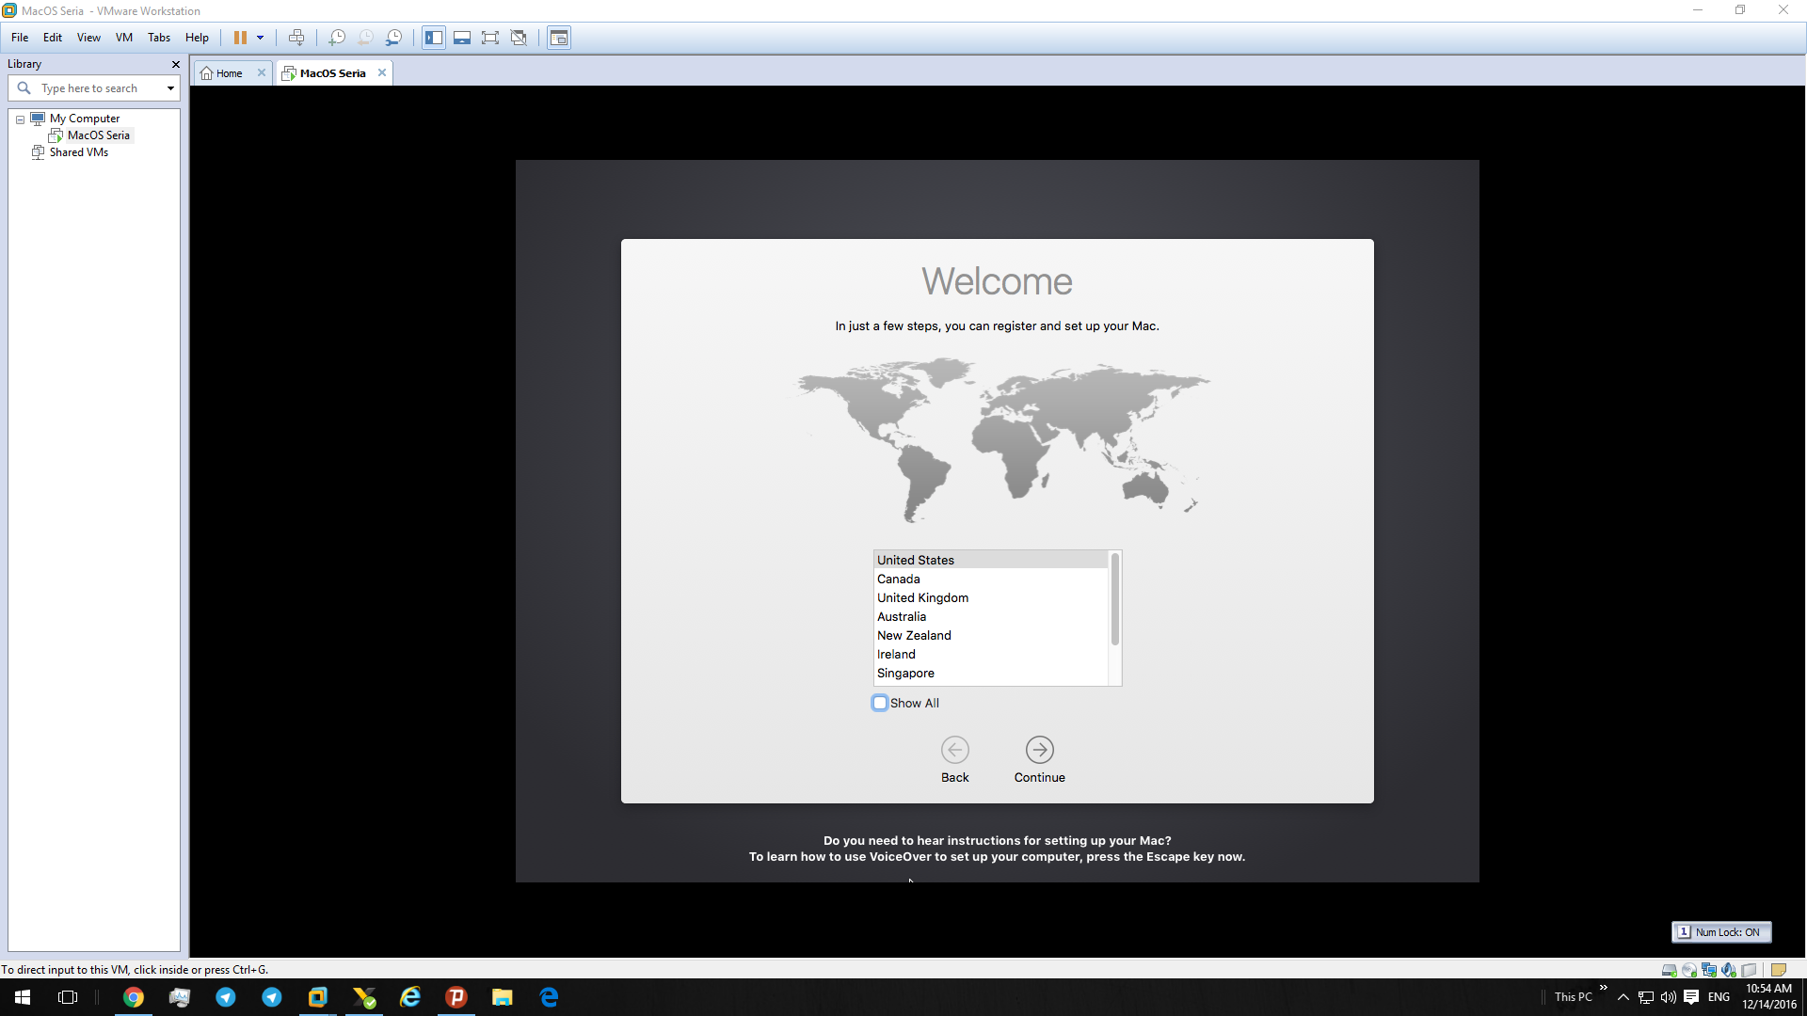
Task: Click the revert to snapshot icon
Action: [365, 38]
